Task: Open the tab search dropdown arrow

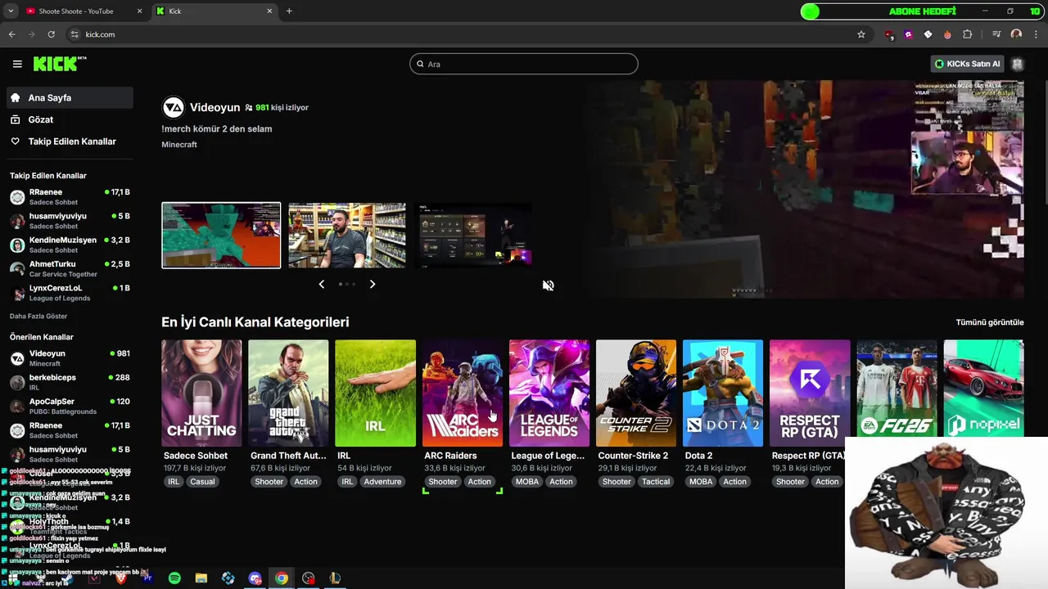Action: [x=11, y=11]
